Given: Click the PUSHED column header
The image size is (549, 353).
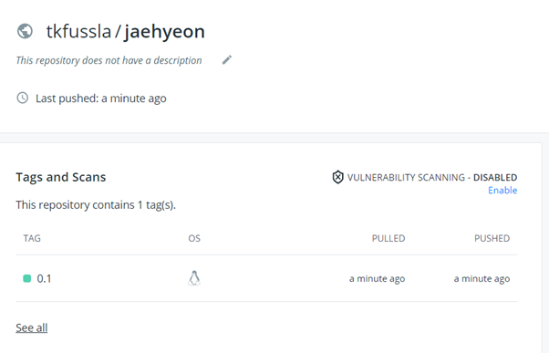Looking at the screenshot, I should click(x=492, y=238).
